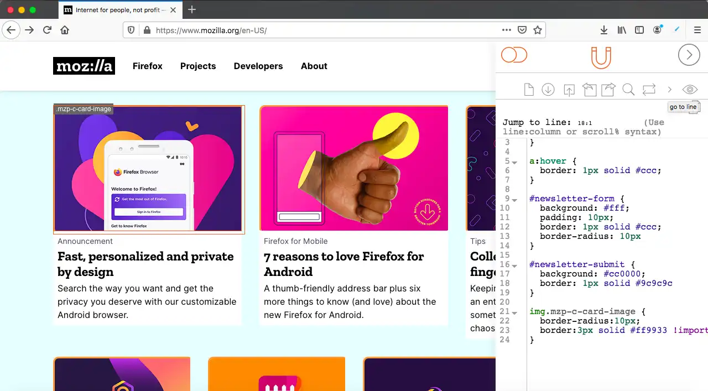Collapse the #newsletter-submit rule fold arrow

[x=514, y=266]
